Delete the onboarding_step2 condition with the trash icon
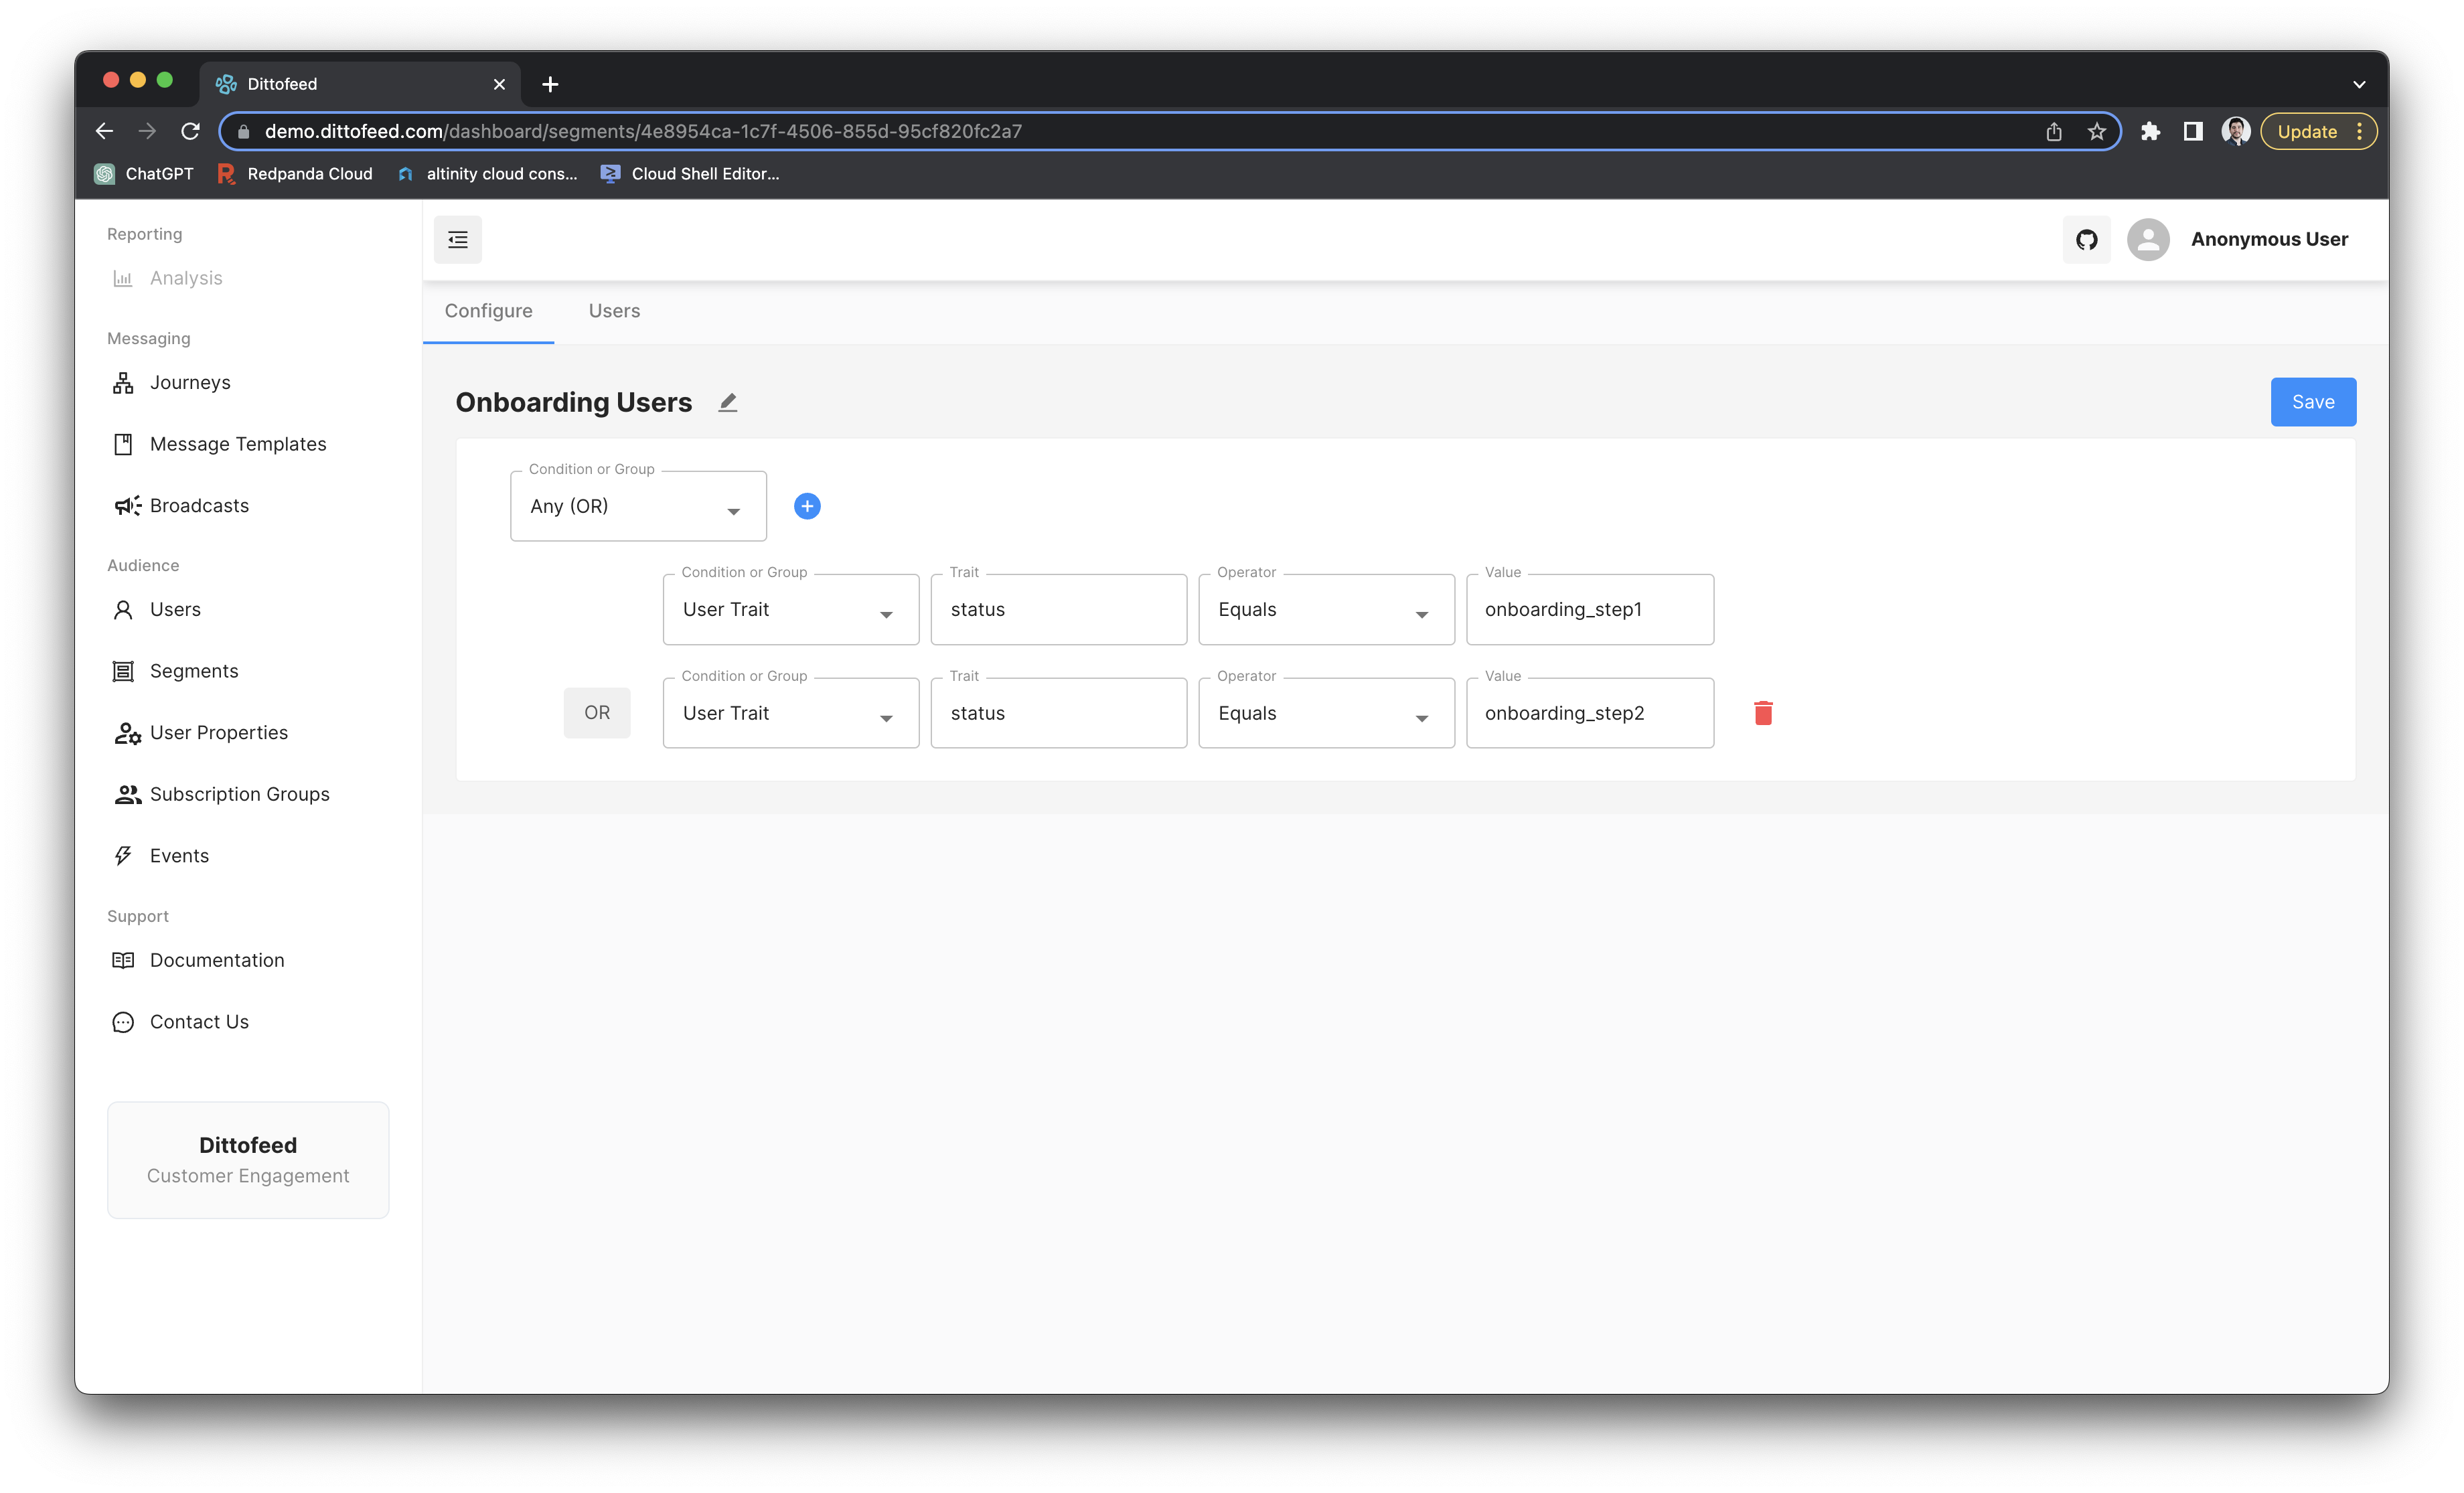This screenshot has height=1493, width=2464. point(1763,713)
